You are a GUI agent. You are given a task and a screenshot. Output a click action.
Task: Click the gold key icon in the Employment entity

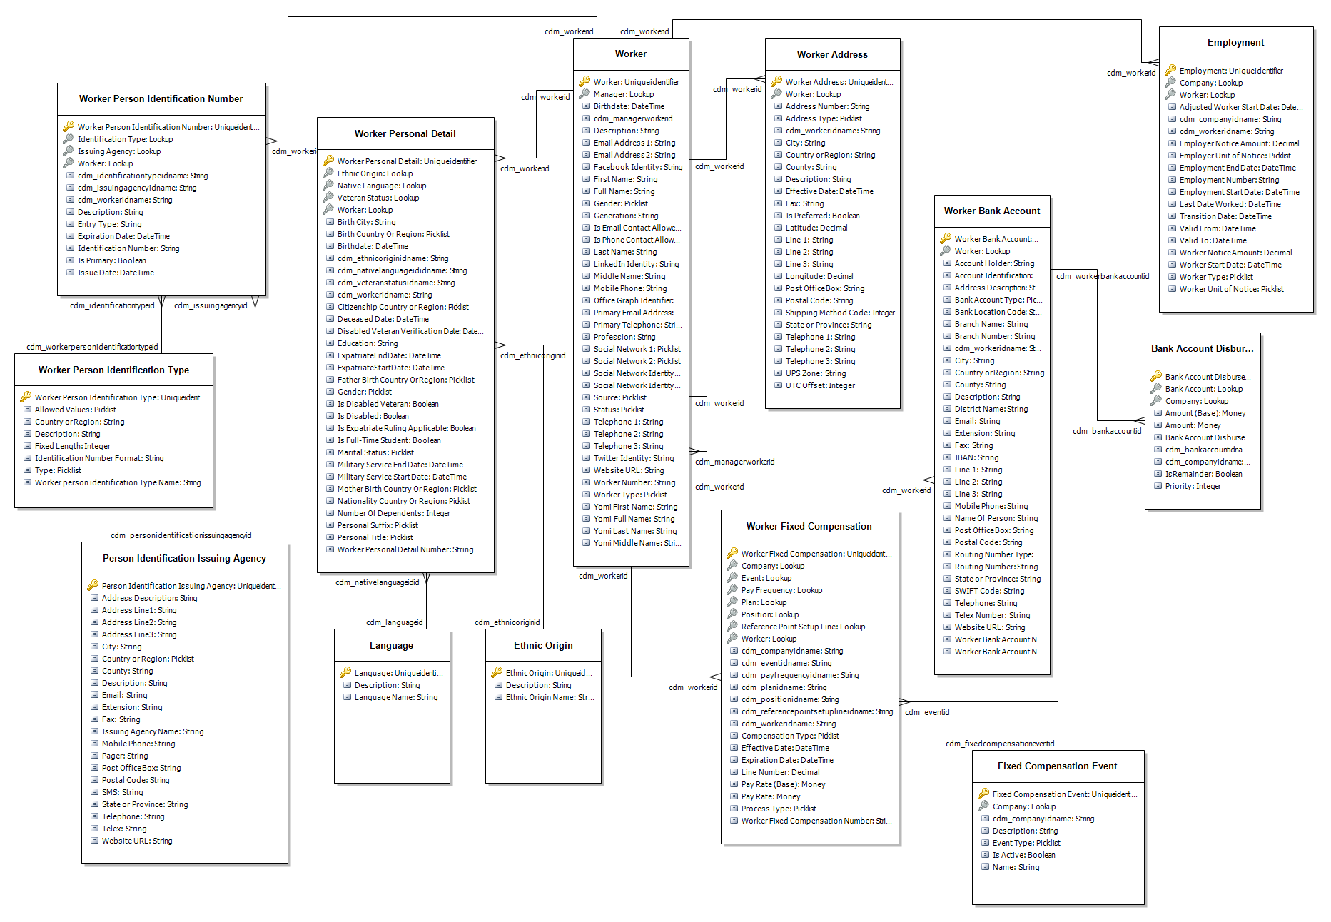(x=1170, y=70)
